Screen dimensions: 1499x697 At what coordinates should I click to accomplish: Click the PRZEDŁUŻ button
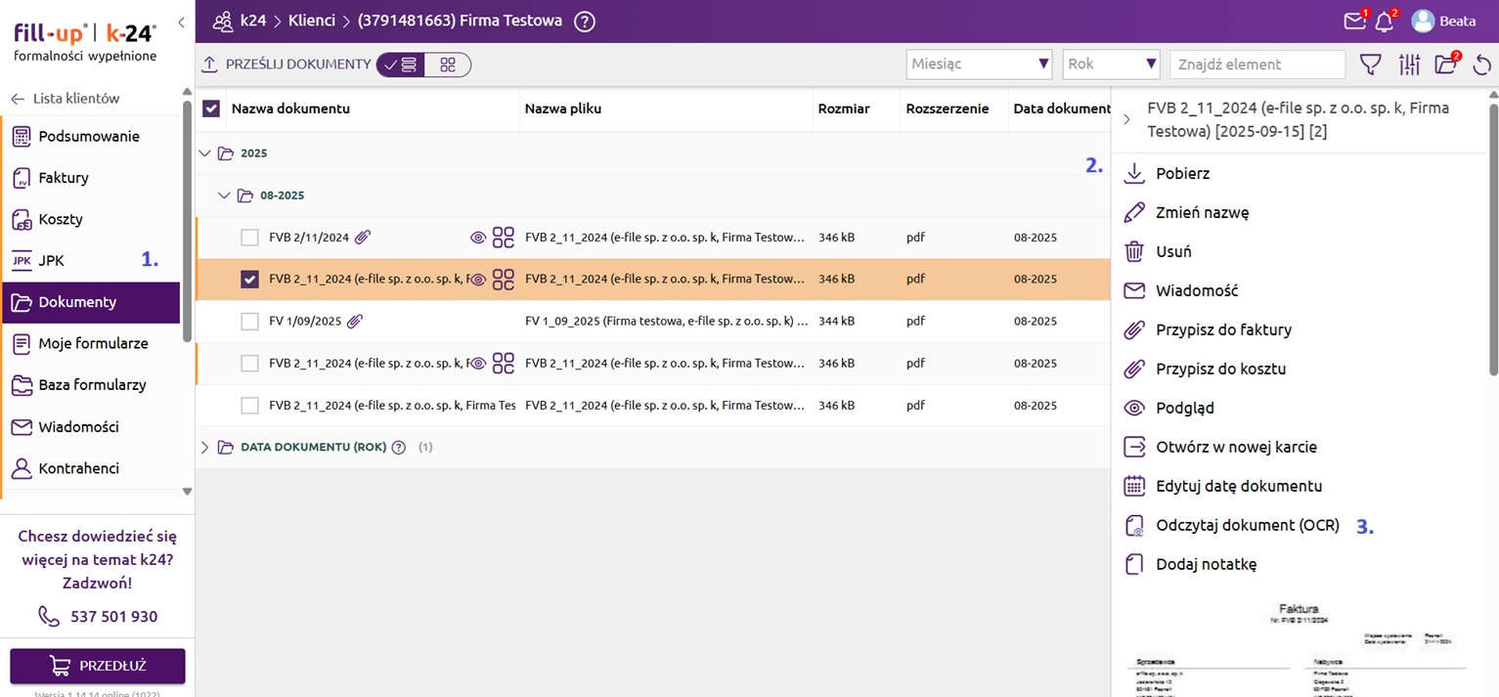(98, 666)
